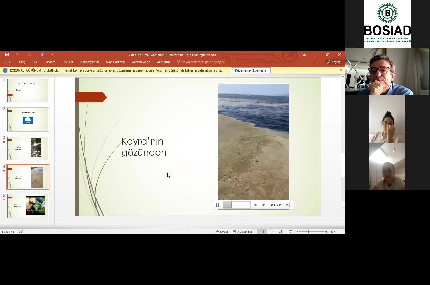The height and width of the screenshot is (285, 430).
Task: Switch to Slide Sorter view icon
Action: click(x=271, y=232)
